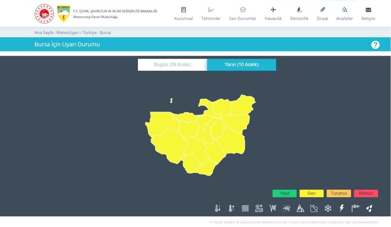Switch to the Bugün (09 Aralık) tab
The image size is (391, 227).
(172, 65)
